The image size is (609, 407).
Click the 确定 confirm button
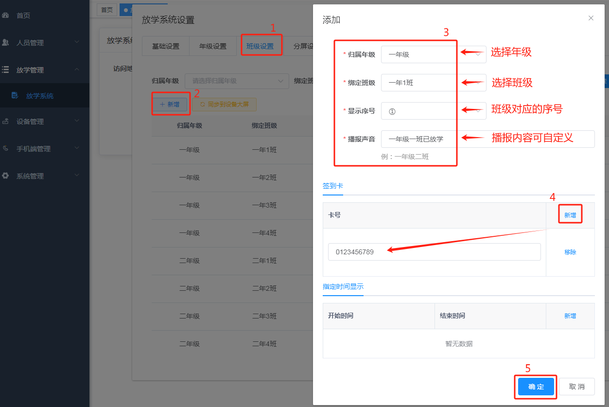point(535,387)
